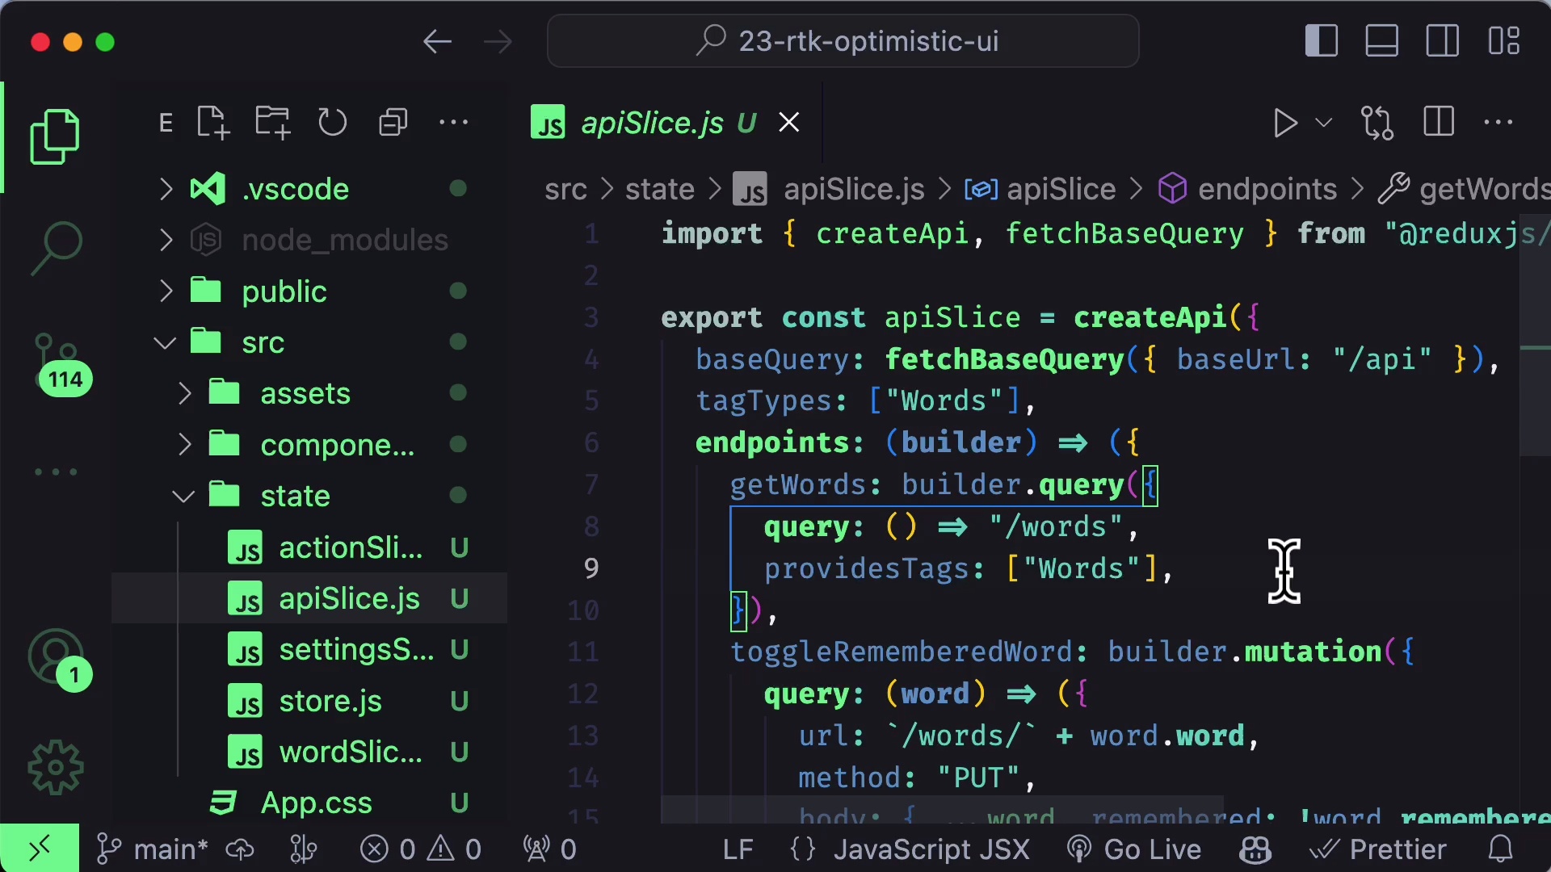Expand the assets folder
The height and width of the screenshot is (872, 1551).
click(x=309, y=393)
